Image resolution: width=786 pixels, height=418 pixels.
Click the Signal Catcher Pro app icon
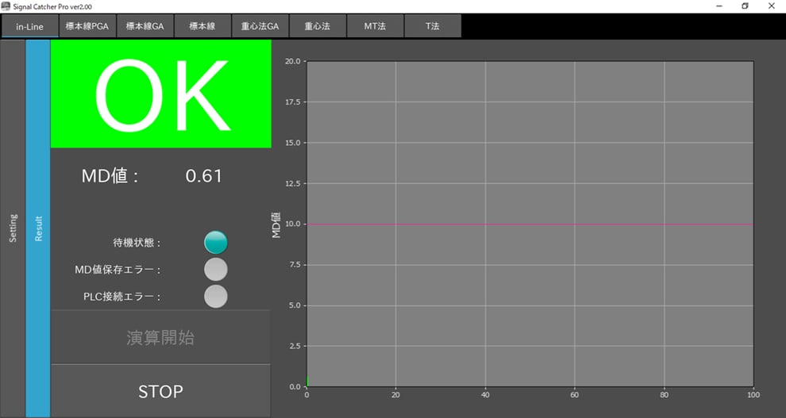[x=6, y=6]
